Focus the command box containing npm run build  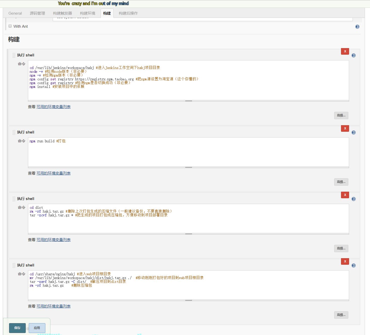point(189,152)
